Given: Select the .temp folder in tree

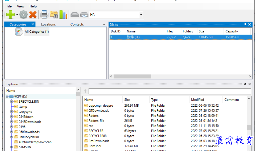Looking at the screenshot, I should pyautogui.click(x=23, y=107).
